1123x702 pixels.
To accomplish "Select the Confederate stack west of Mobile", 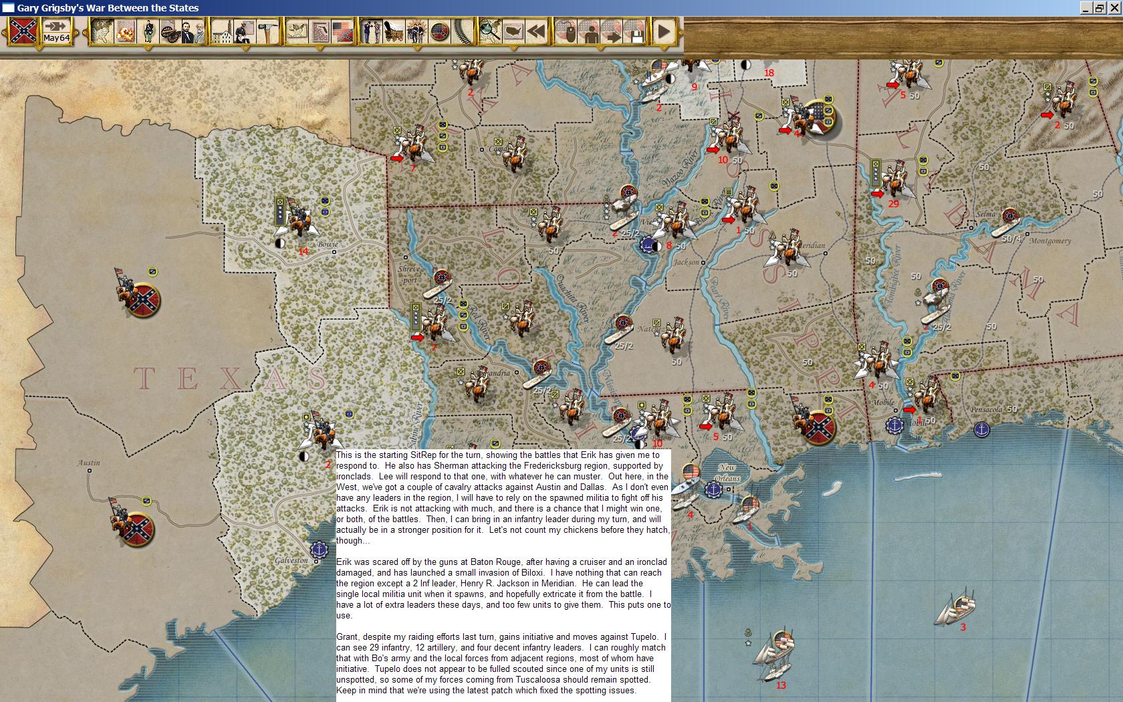I will pyautogui.click(x=813, y=421).
